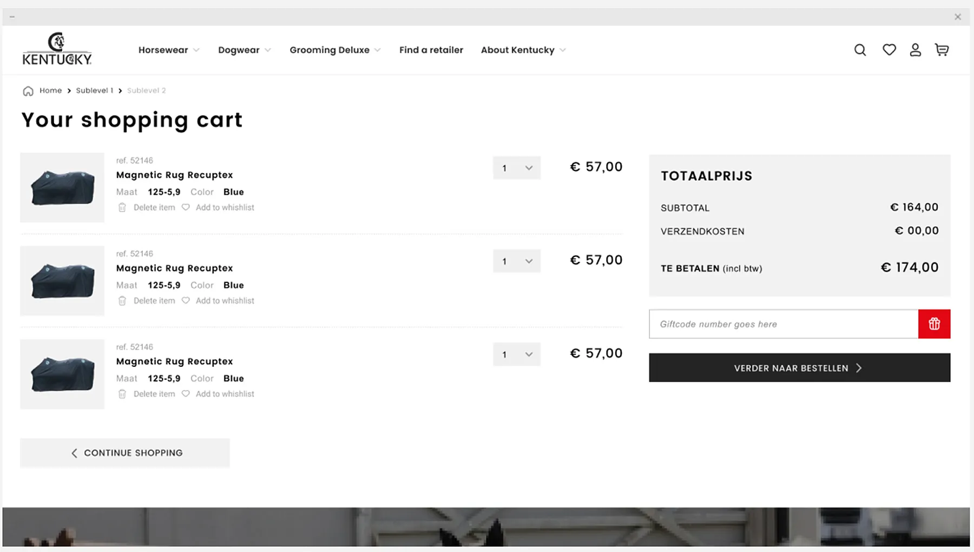This screenshot has width=974, height=552.
Task: Click Add to whishlist on second product
Action: (225, 300)
